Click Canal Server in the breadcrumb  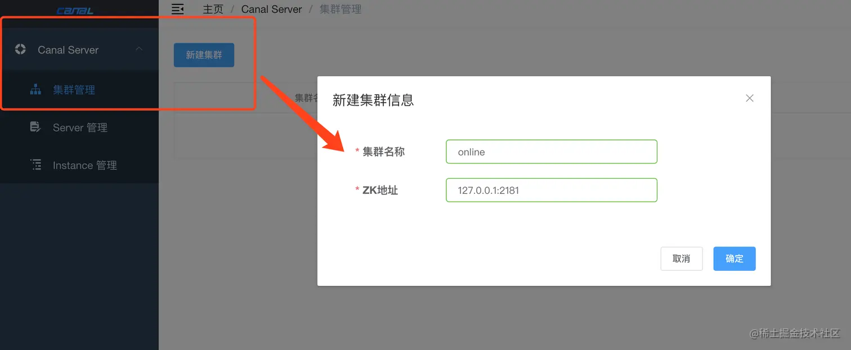click(x=272, y=9)
